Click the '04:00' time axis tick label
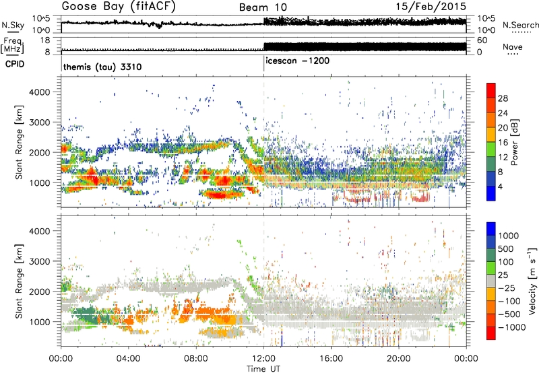 pos(129,359)
